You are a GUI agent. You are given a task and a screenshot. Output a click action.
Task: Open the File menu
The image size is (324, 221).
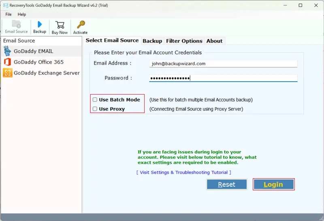click(9, 15)
